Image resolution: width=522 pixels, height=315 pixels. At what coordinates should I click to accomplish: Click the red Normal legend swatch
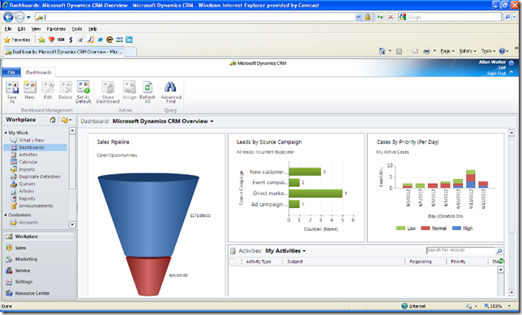coord(425,228)
